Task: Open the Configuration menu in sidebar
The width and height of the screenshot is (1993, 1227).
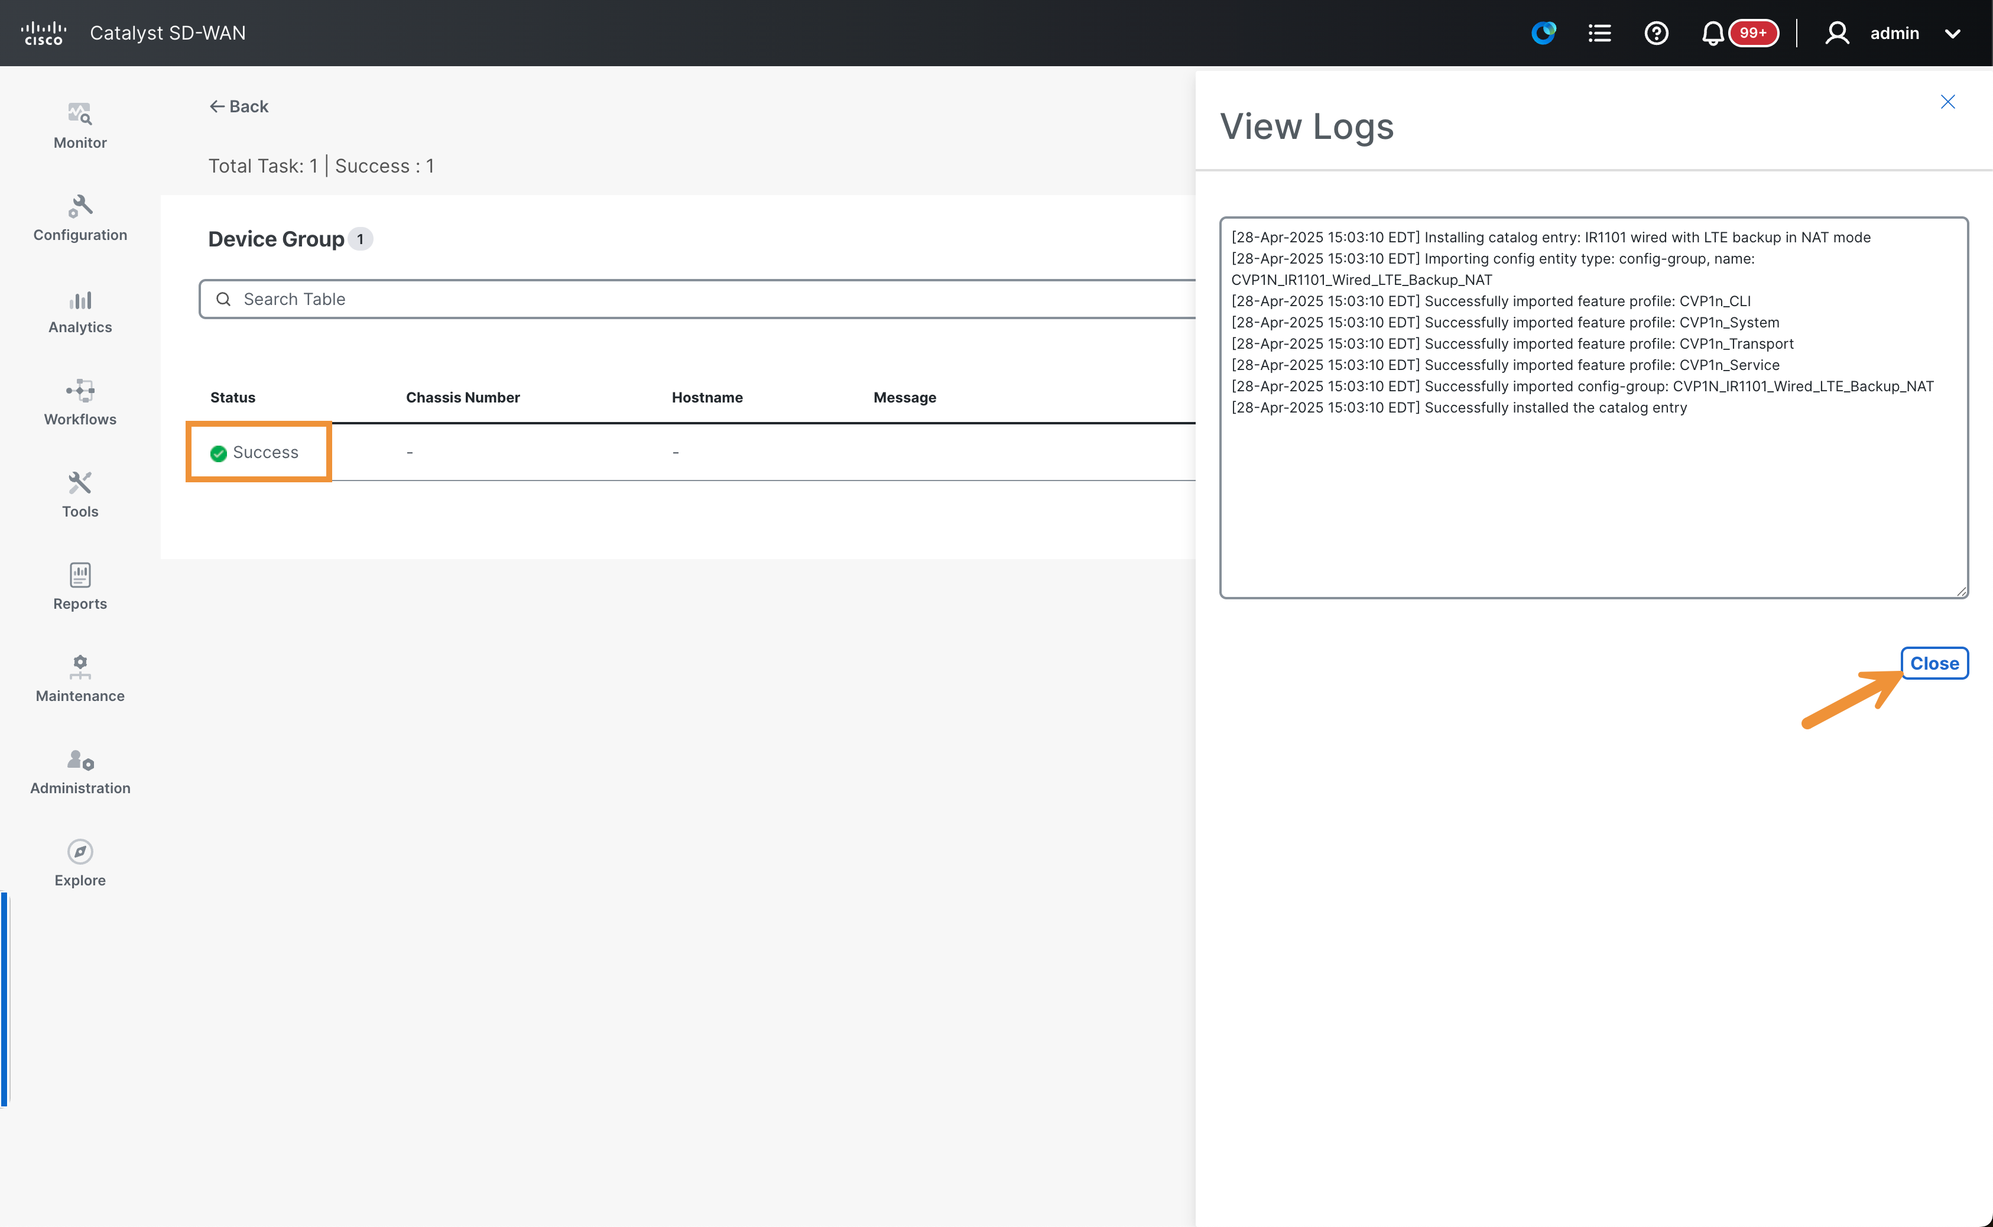Action: coord(80,218)
